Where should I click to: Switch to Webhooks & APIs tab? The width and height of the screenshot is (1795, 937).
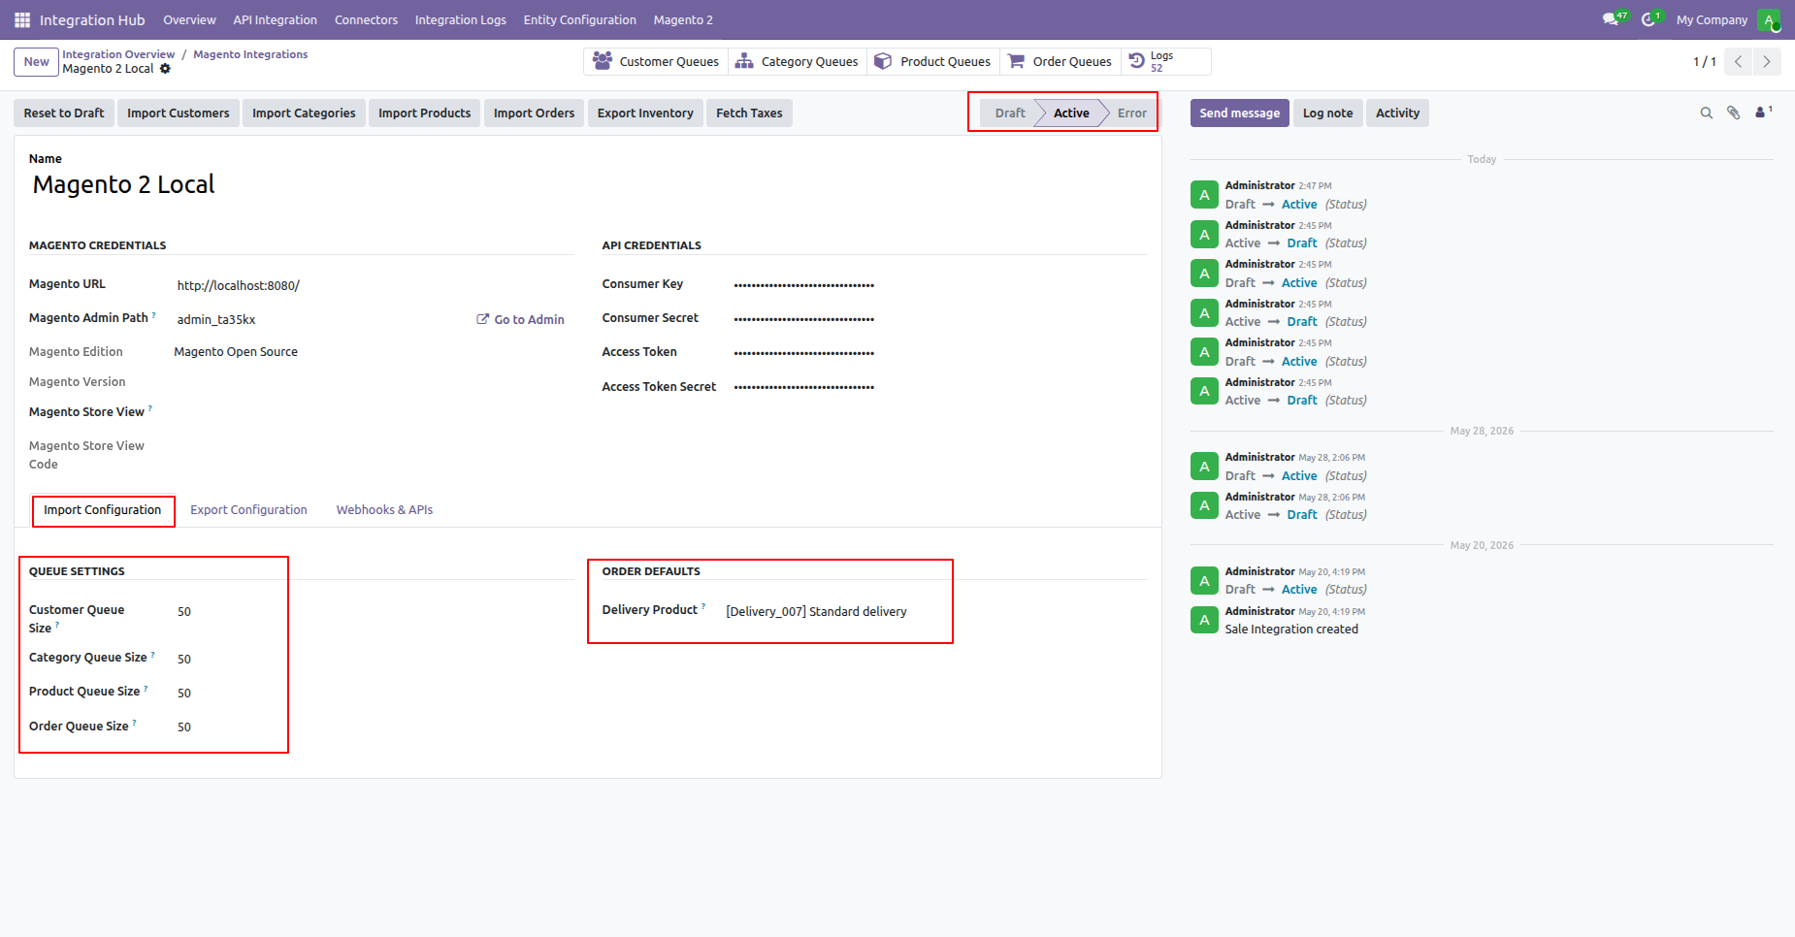(384, 510)
